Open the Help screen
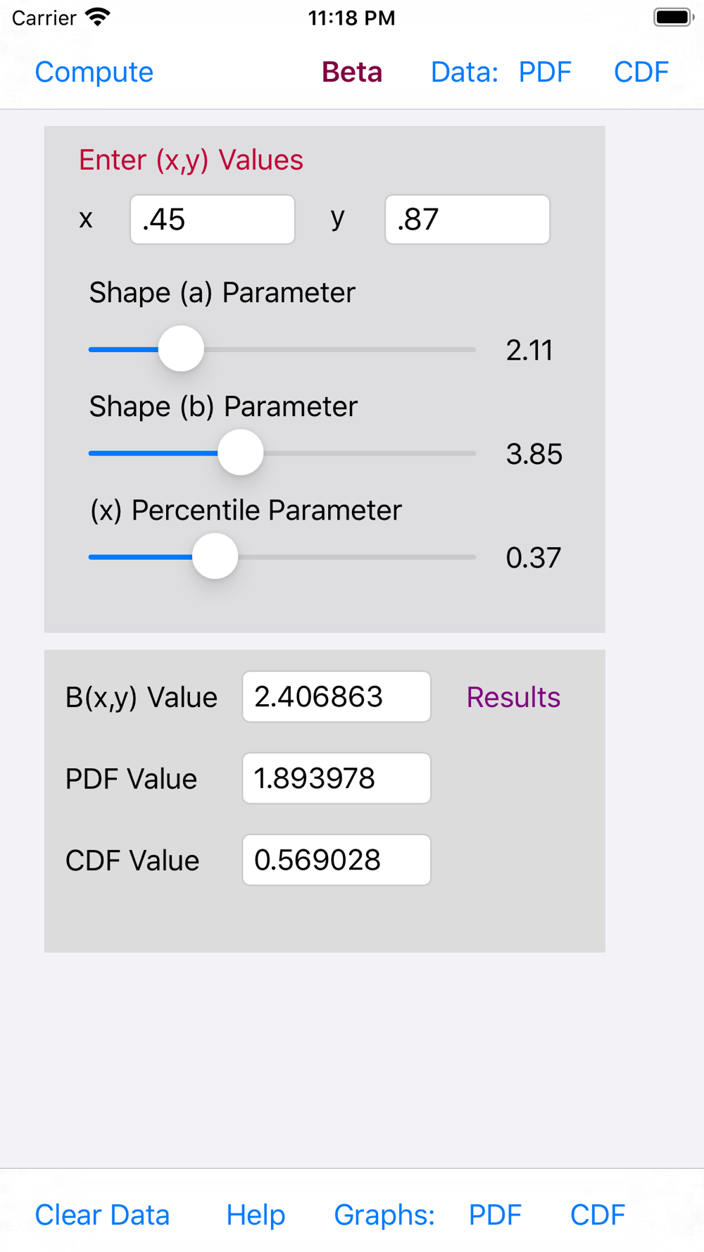The width and height of the screenshot is (704, 1252). tap(256, 1215)
